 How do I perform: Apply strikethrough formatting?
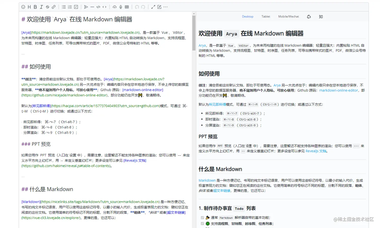47,7
